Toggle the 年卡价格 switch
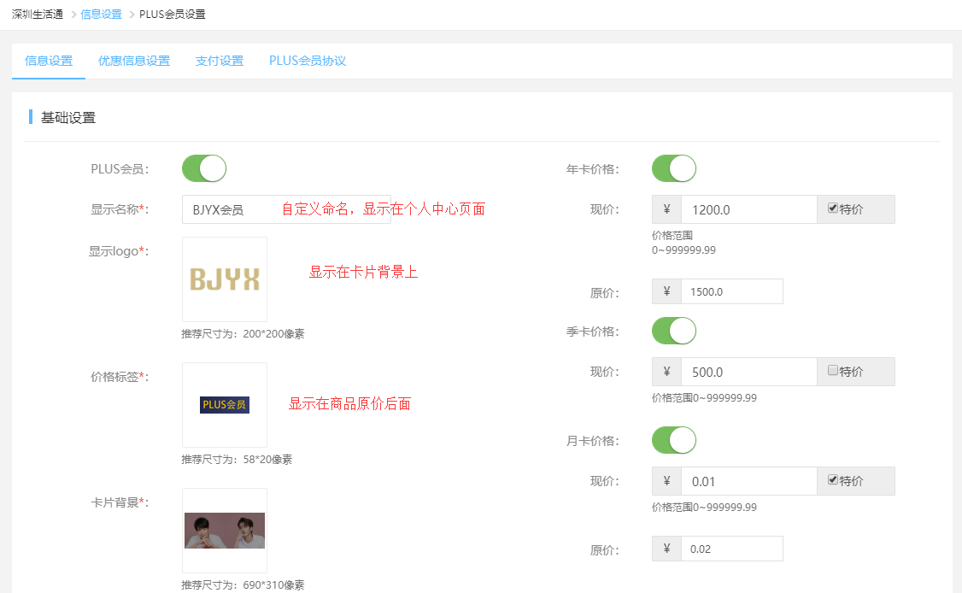Screen dimensions: 962x593 coord(673,168)
